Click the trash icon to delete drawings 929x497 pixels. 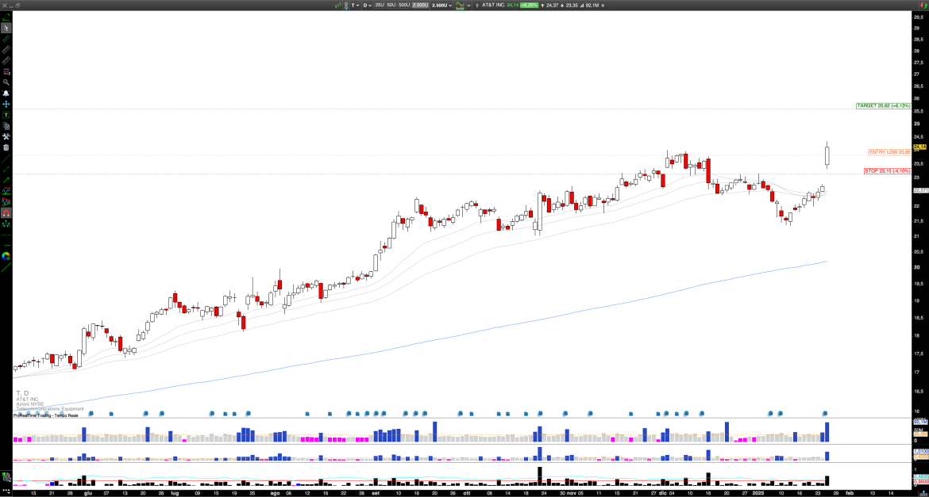point(6,147)
